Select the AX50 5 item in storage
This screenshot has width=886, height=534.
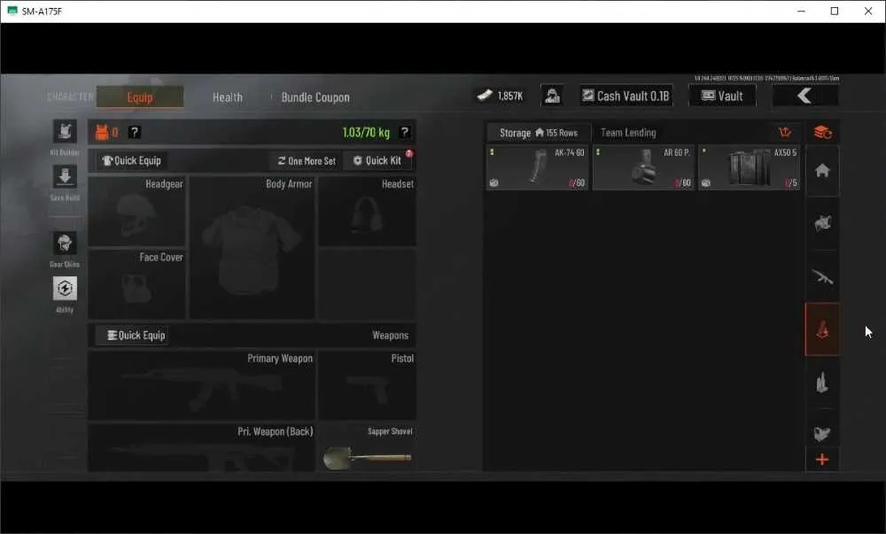[750, 167]
